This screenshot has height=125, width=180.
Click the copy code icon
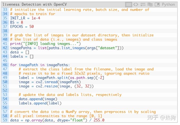coord(150,4)
